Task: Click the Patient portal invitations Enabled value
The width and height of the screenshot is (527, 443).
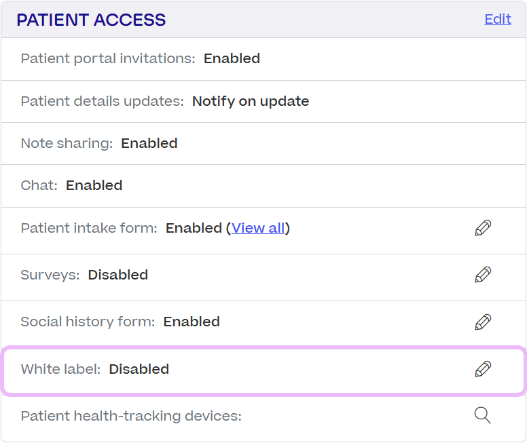Action: click(x=232, y=58)
